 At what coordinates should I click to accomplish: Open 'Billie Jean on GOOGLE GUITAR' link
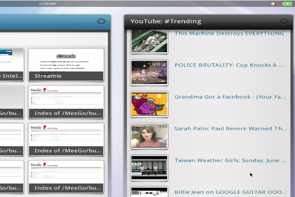point(230,192)
